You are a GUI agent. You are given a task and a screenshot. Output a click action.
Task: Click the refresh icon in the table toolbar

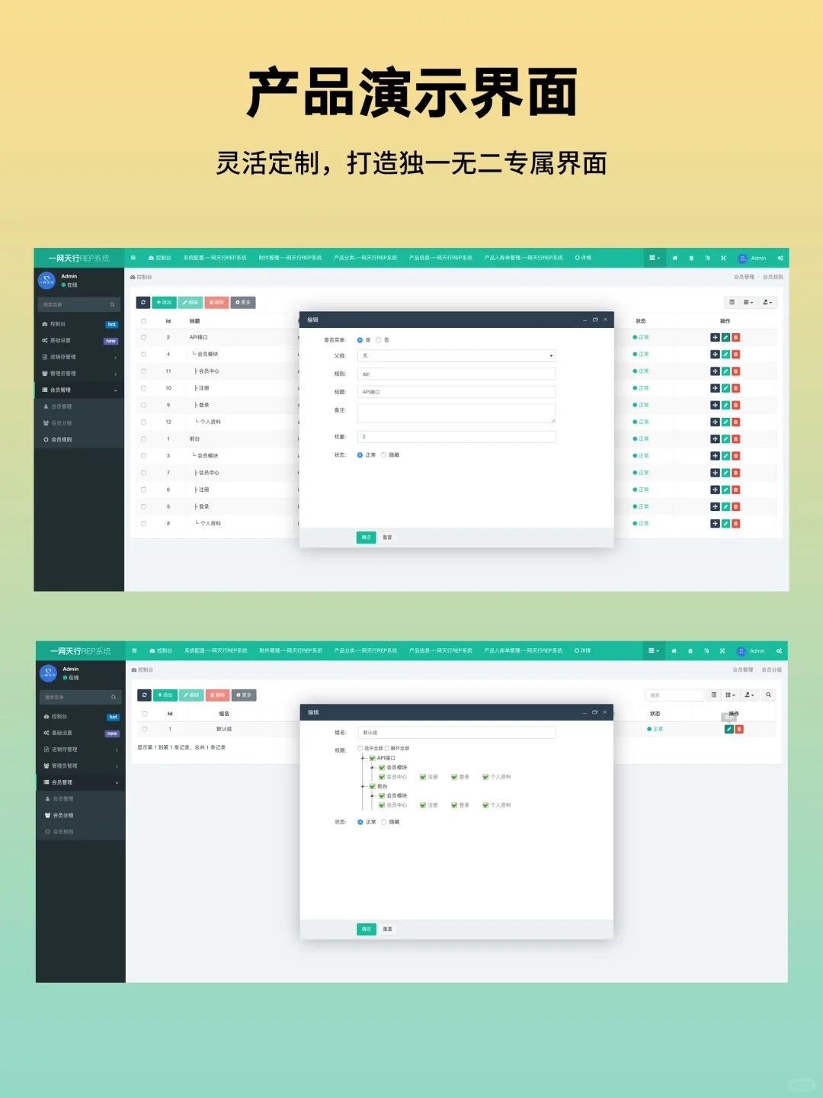coord(144,302)
